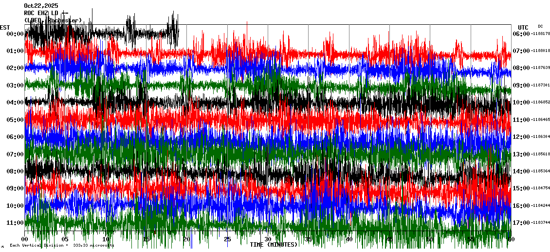
Task: Click the 00 minute axis tick label
Action: 24,239
